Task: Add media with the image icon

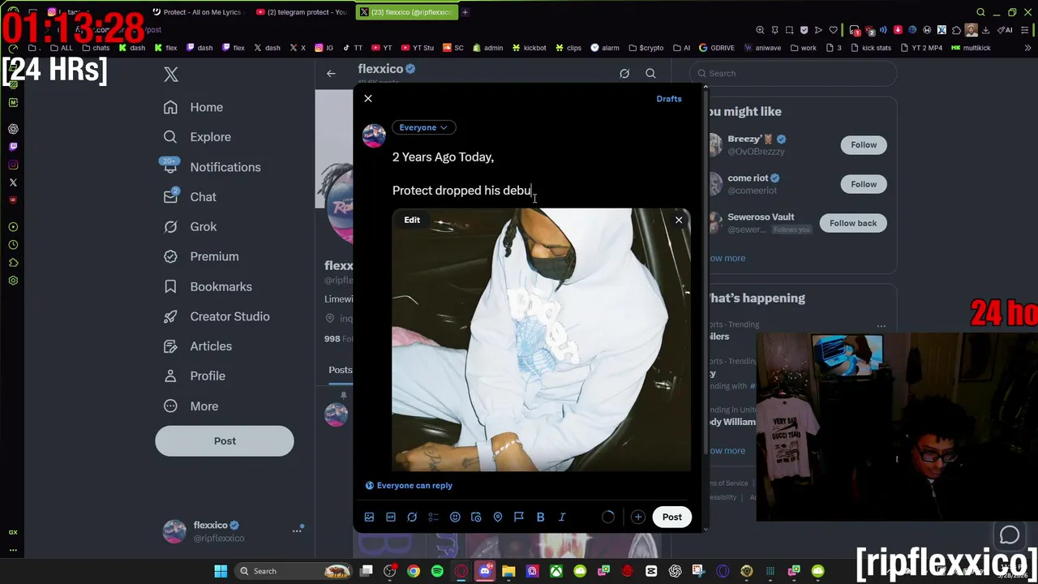Action: click(369, 517)
